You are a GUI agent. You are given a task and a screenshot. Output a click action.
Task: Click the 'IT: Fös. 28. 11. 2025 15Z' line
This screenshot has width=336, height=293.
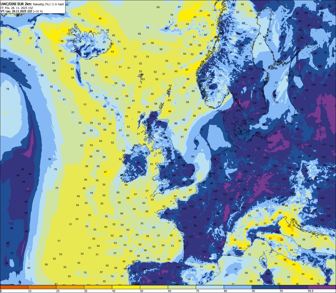[x=17, y=8]
